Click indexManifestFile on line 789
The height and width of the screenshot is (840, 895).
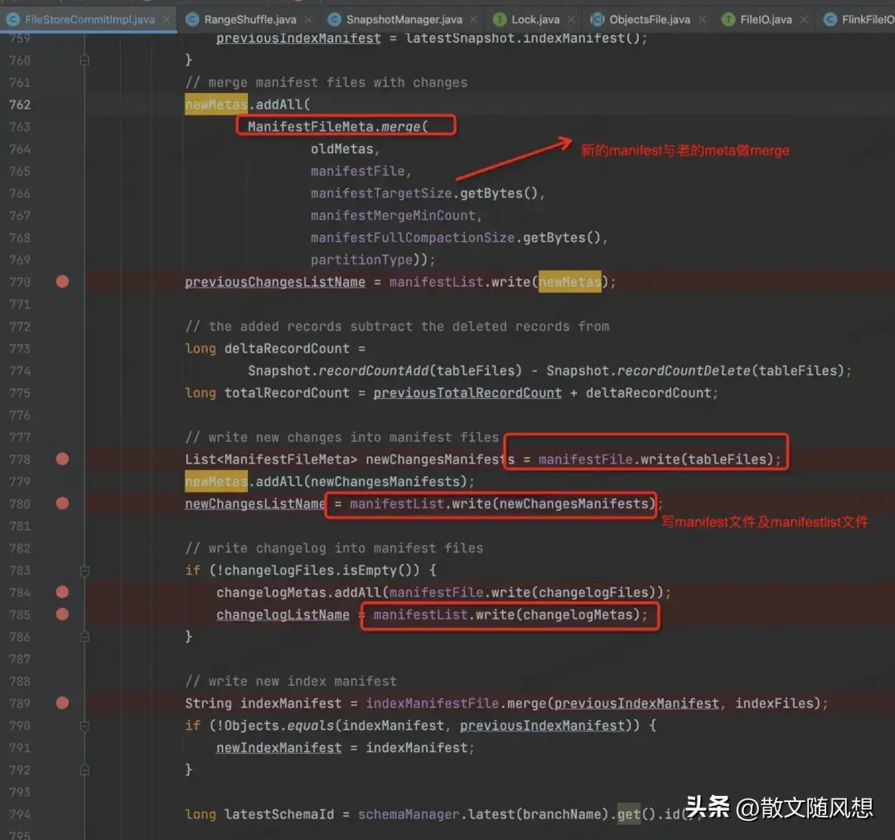click(x=432, y=703)
